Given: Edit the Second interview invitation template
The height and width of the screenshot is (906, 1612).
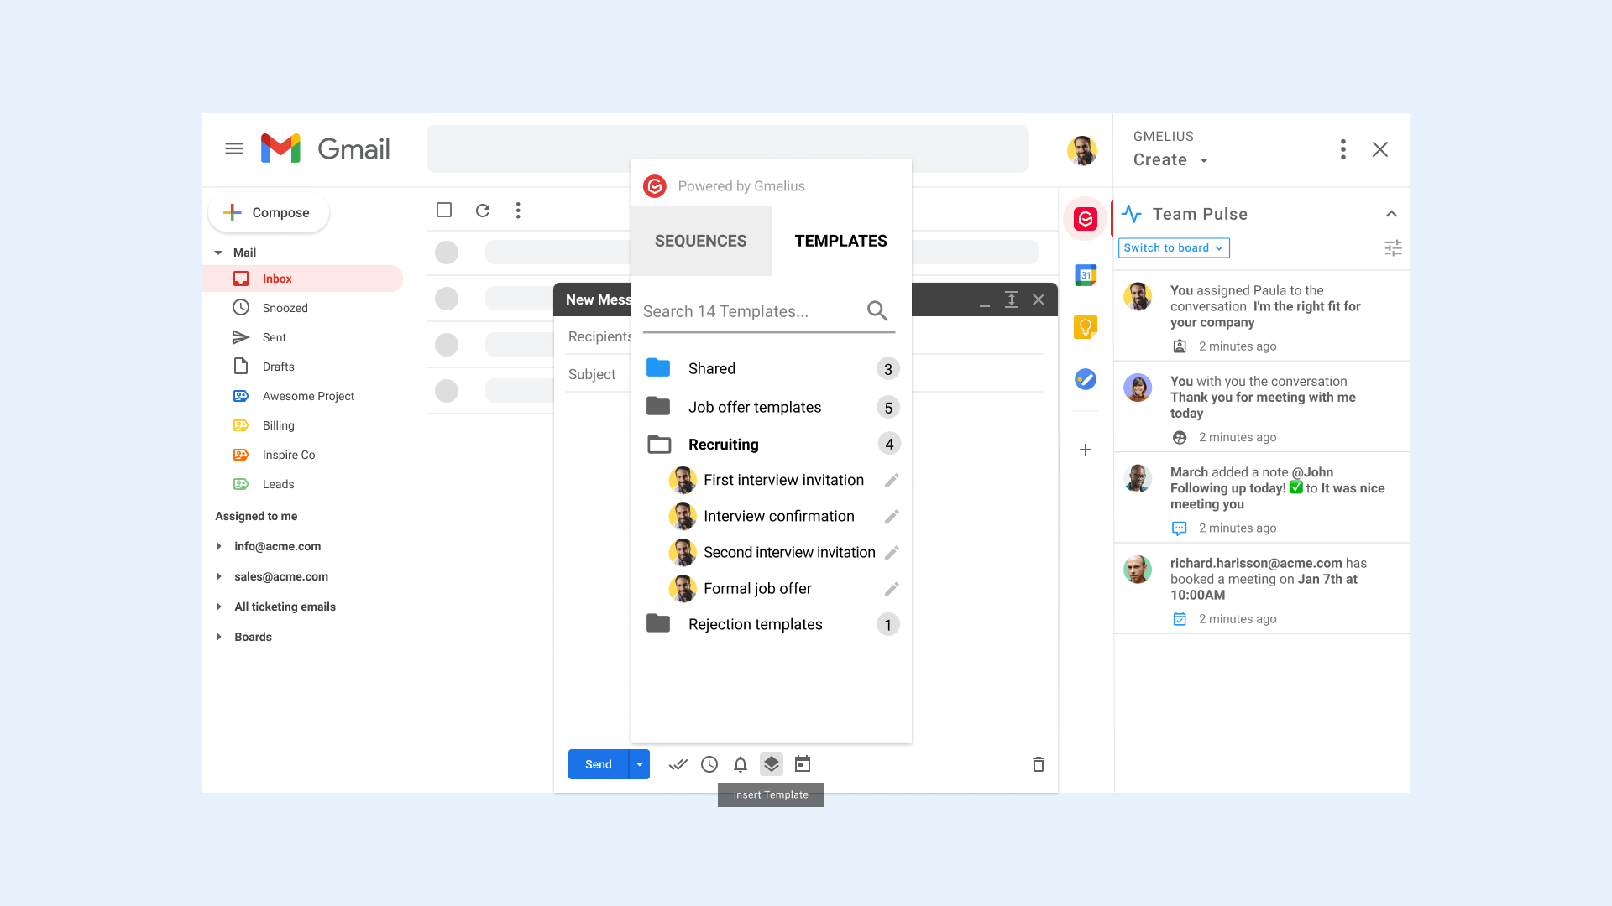Looking at the screenshot, I should [892, 552].
